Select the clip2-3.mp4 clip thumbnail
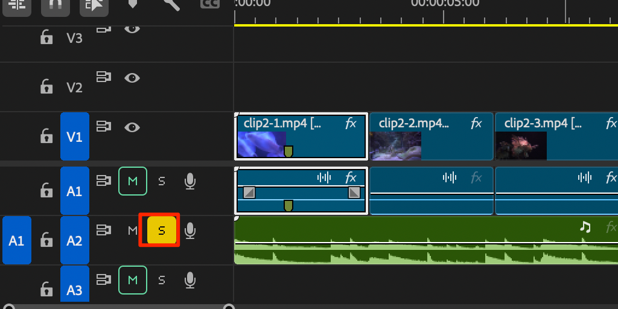The height and width of the screenshot is (309, 618). point(521,145)
